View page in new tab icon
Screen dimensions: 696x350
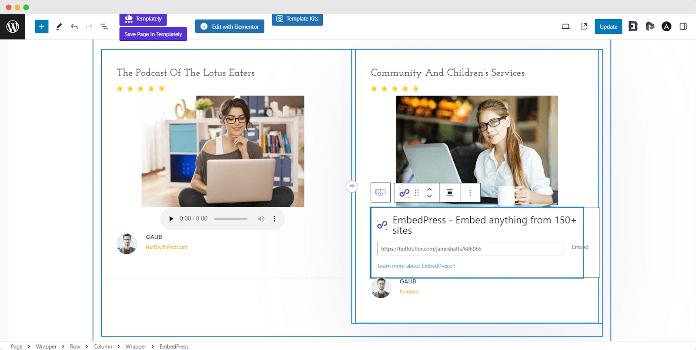coord(584,26)
